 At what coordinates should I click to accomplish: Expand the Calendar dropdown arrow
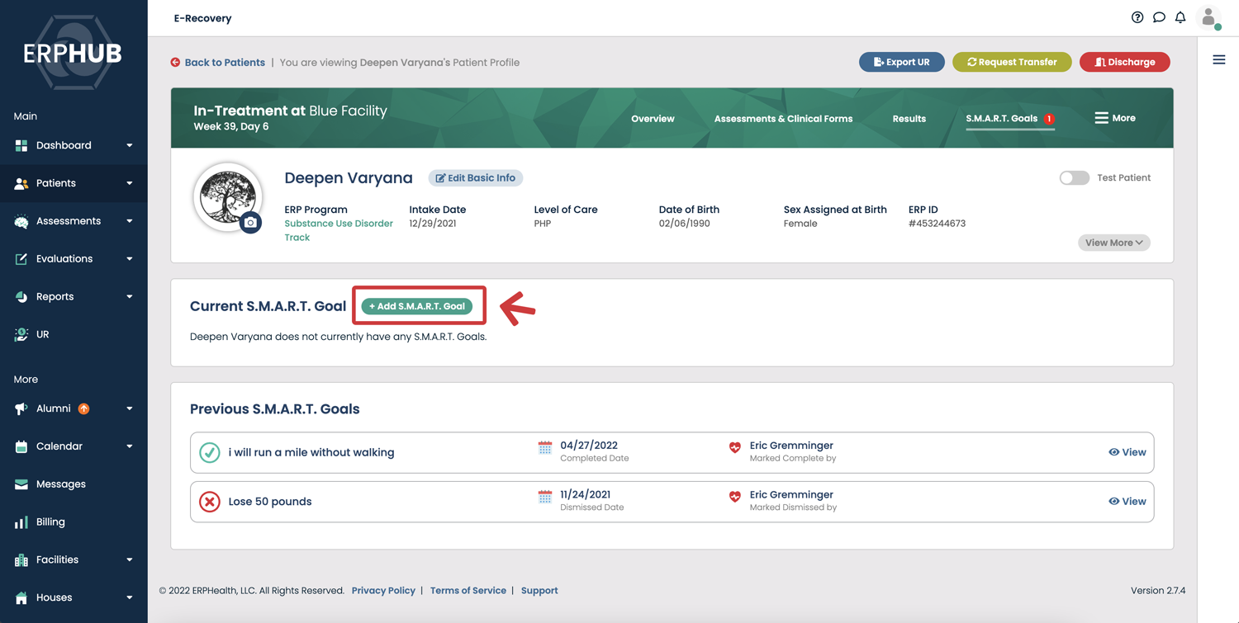pos(130,446)
